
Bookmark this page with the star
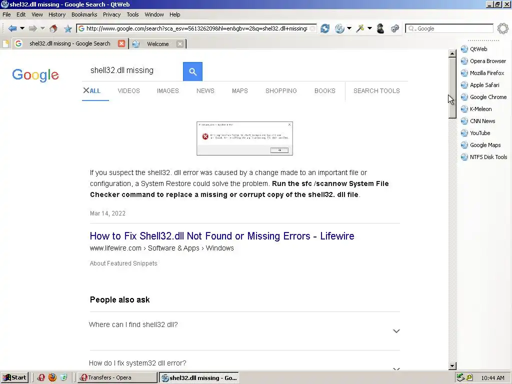pyautogui.click(x=68, y=28)
